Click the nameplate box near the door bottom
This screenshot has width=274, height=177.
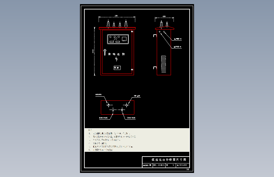pos(117,68)
